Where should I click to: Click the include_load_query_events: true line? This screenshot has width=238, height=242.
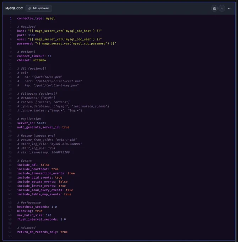(45, 190)
